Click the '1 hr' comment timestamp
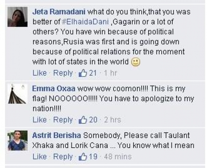Image resolution: width=207 pixels, height=168 pixels. (x=110, y=73)
